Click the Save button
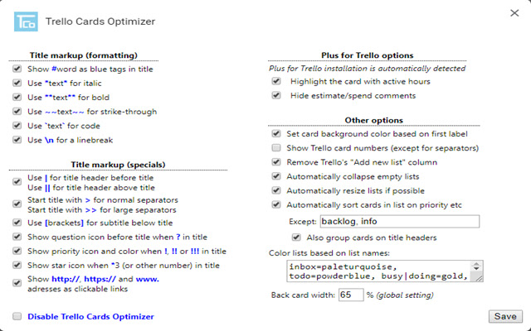The image size is (531, 331). click(x=505, y=315)
